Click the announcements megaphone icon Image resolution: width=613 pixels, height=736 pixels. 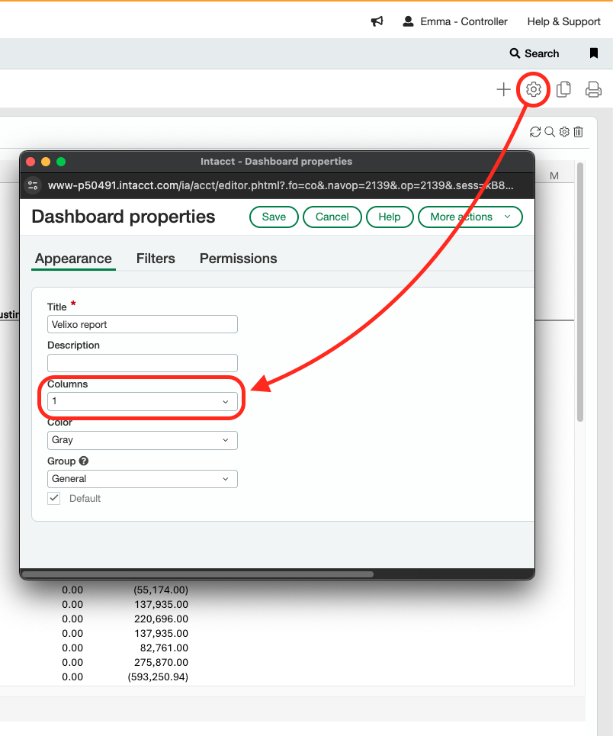coord(377,21)
